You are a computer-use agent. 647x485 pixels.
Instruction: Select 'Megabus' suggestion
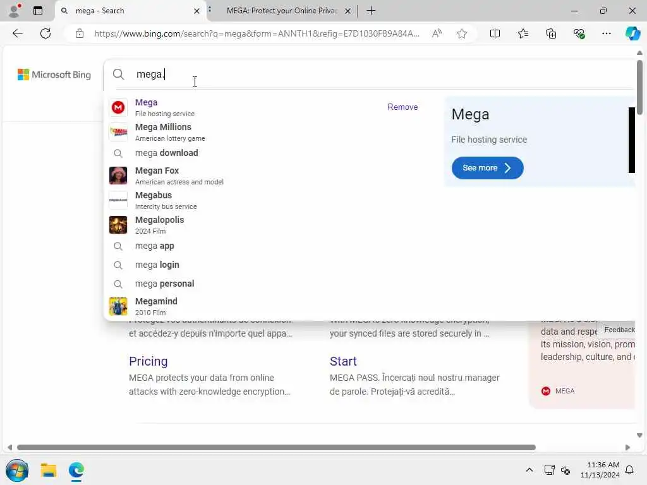(x=264, y=200)
